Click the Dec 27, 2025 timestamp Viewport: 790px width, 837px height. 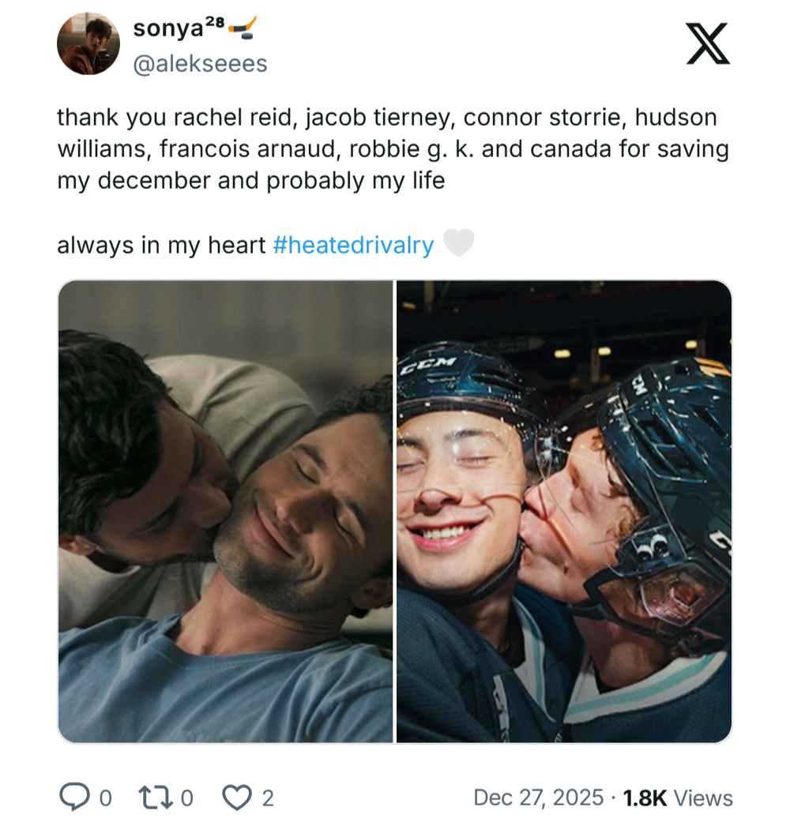pyautogui.click(x=538, y=798)
